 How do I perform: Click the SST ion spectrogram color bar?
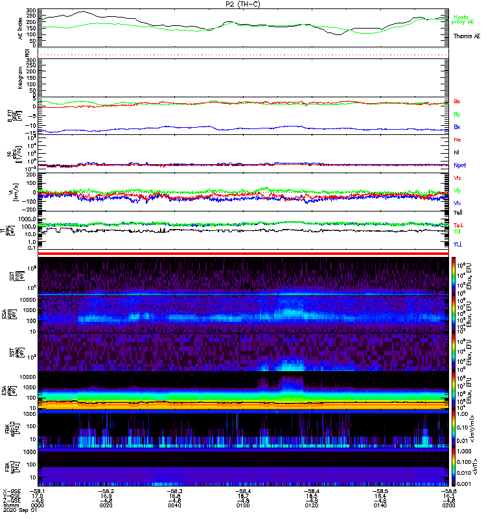tap(454, 275)
